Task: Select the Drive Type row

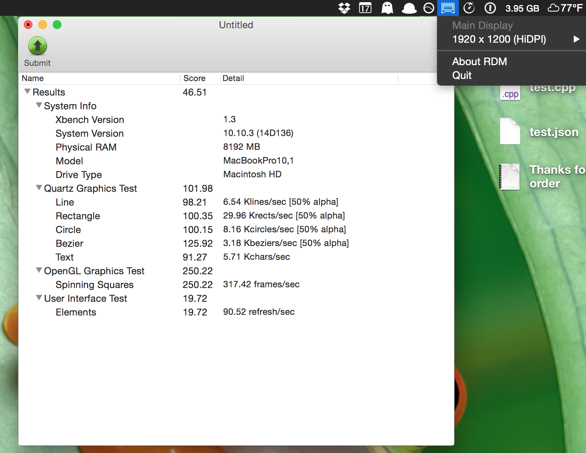Action: point(236,174)
